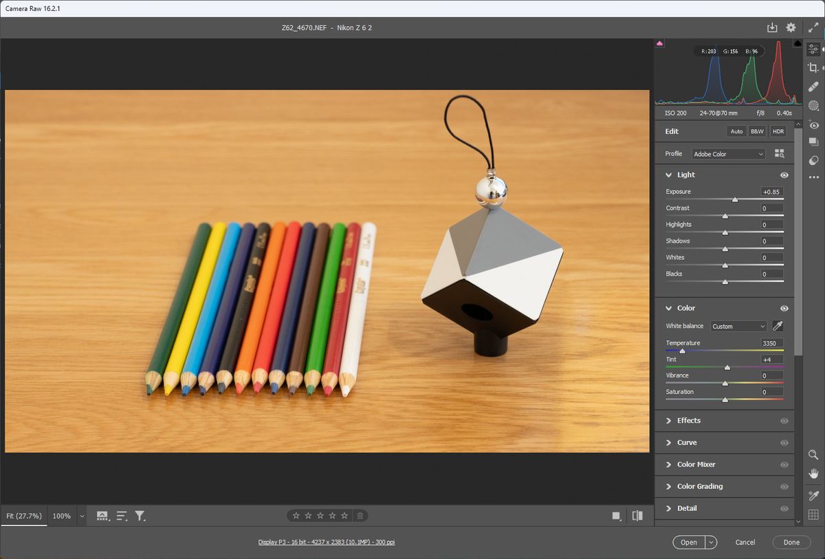Open the workflow options link

[x=327, y=542]
